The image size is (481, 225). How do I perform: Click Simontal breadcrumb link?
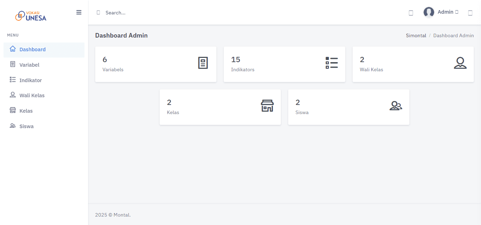(x=416, y=35)
